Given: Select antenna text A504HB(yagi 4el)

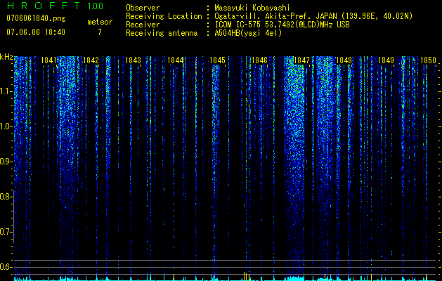Looking at the screenshot, I should click(248, 33).
